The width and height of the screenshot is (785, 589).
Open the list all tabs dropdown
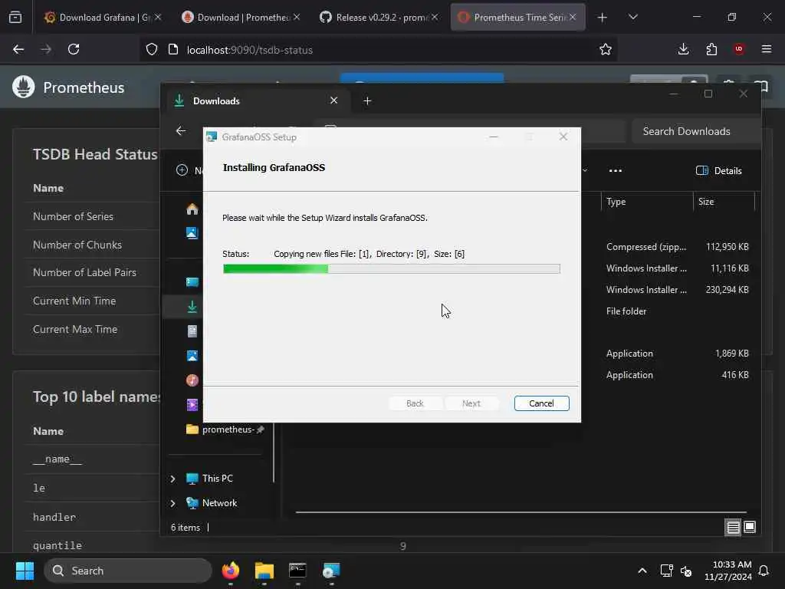632,17
